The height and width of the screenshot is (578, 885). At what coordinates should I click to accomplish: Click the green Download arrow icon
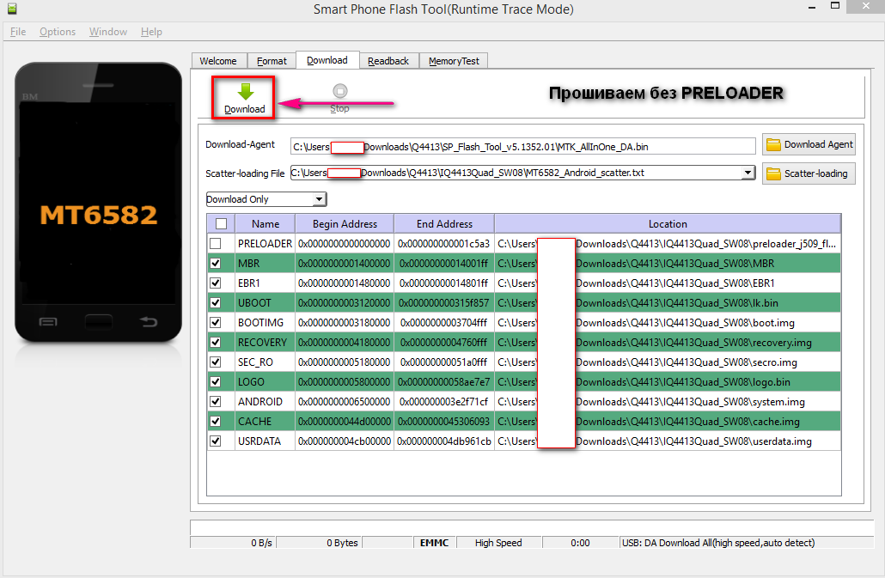[x=245, y=91]
